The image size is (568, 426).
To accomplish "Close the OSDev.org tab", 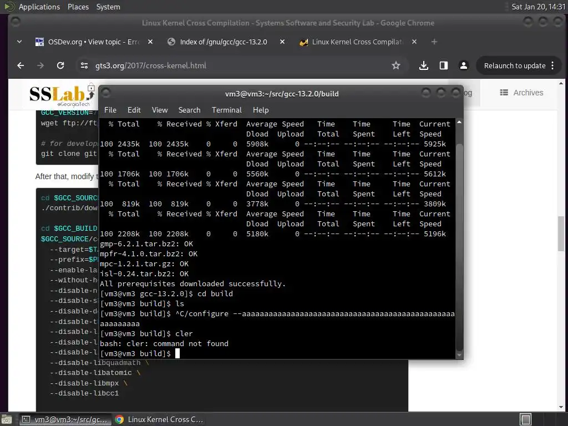I will pyautogui.click(x=150, y=42).
